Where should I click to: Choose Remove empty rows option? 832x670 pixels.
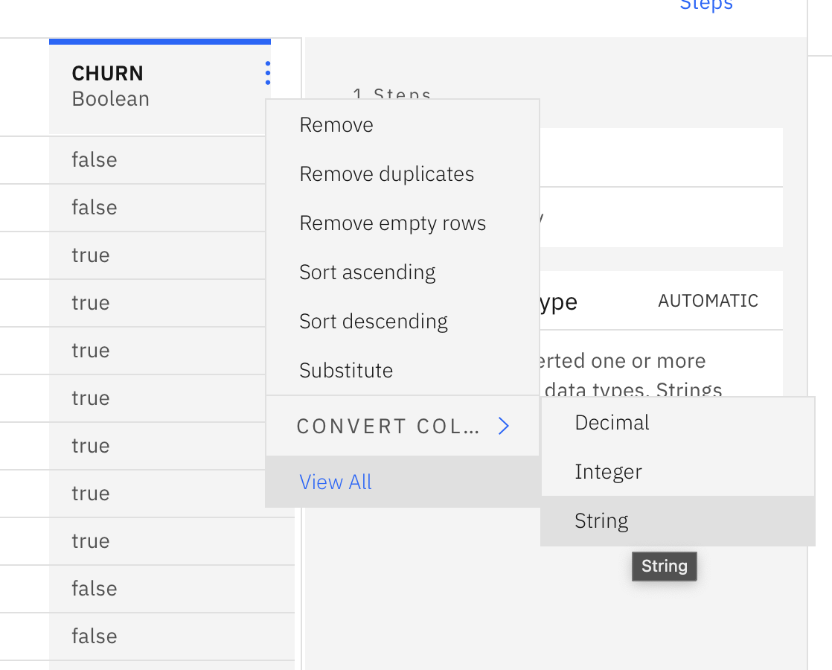point(392,223)
